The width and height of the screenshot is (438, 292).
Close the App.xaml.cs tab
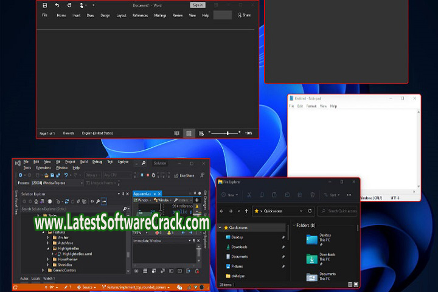159,193
